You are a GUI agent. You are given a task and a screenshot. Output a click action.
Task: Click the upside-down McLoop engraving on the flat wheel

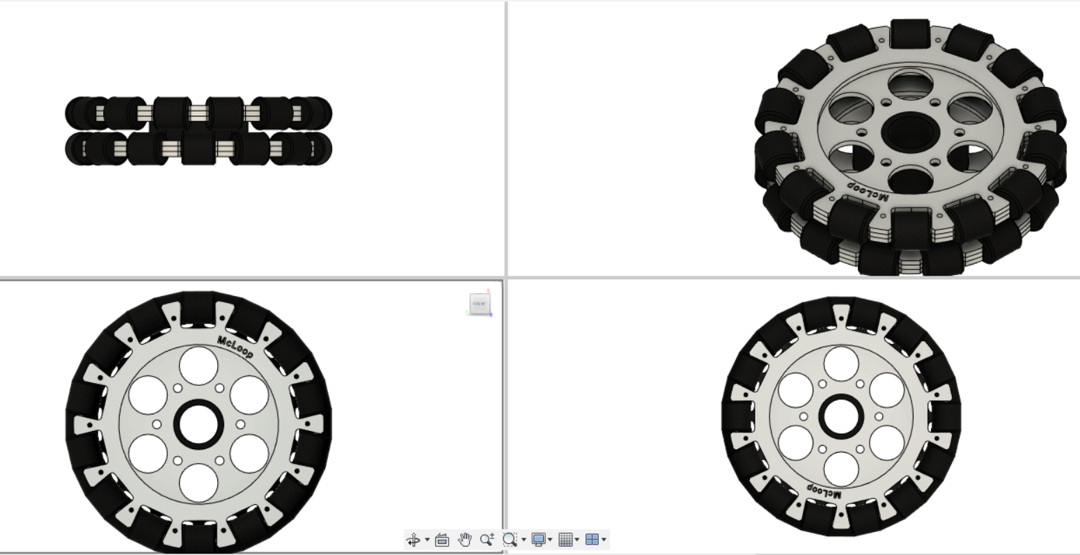[x=825, y=490]
